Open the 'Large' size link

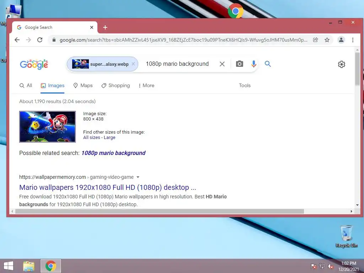pos(109,138)
